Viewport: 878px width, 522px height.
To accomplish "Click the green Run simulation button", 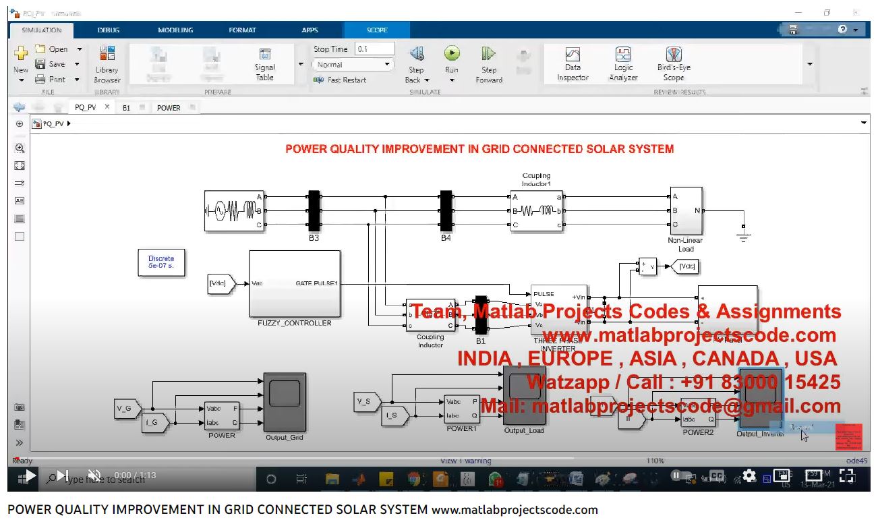I will click(452, 54).
